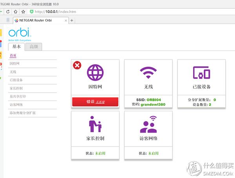Click the Orbi logo

20,34
